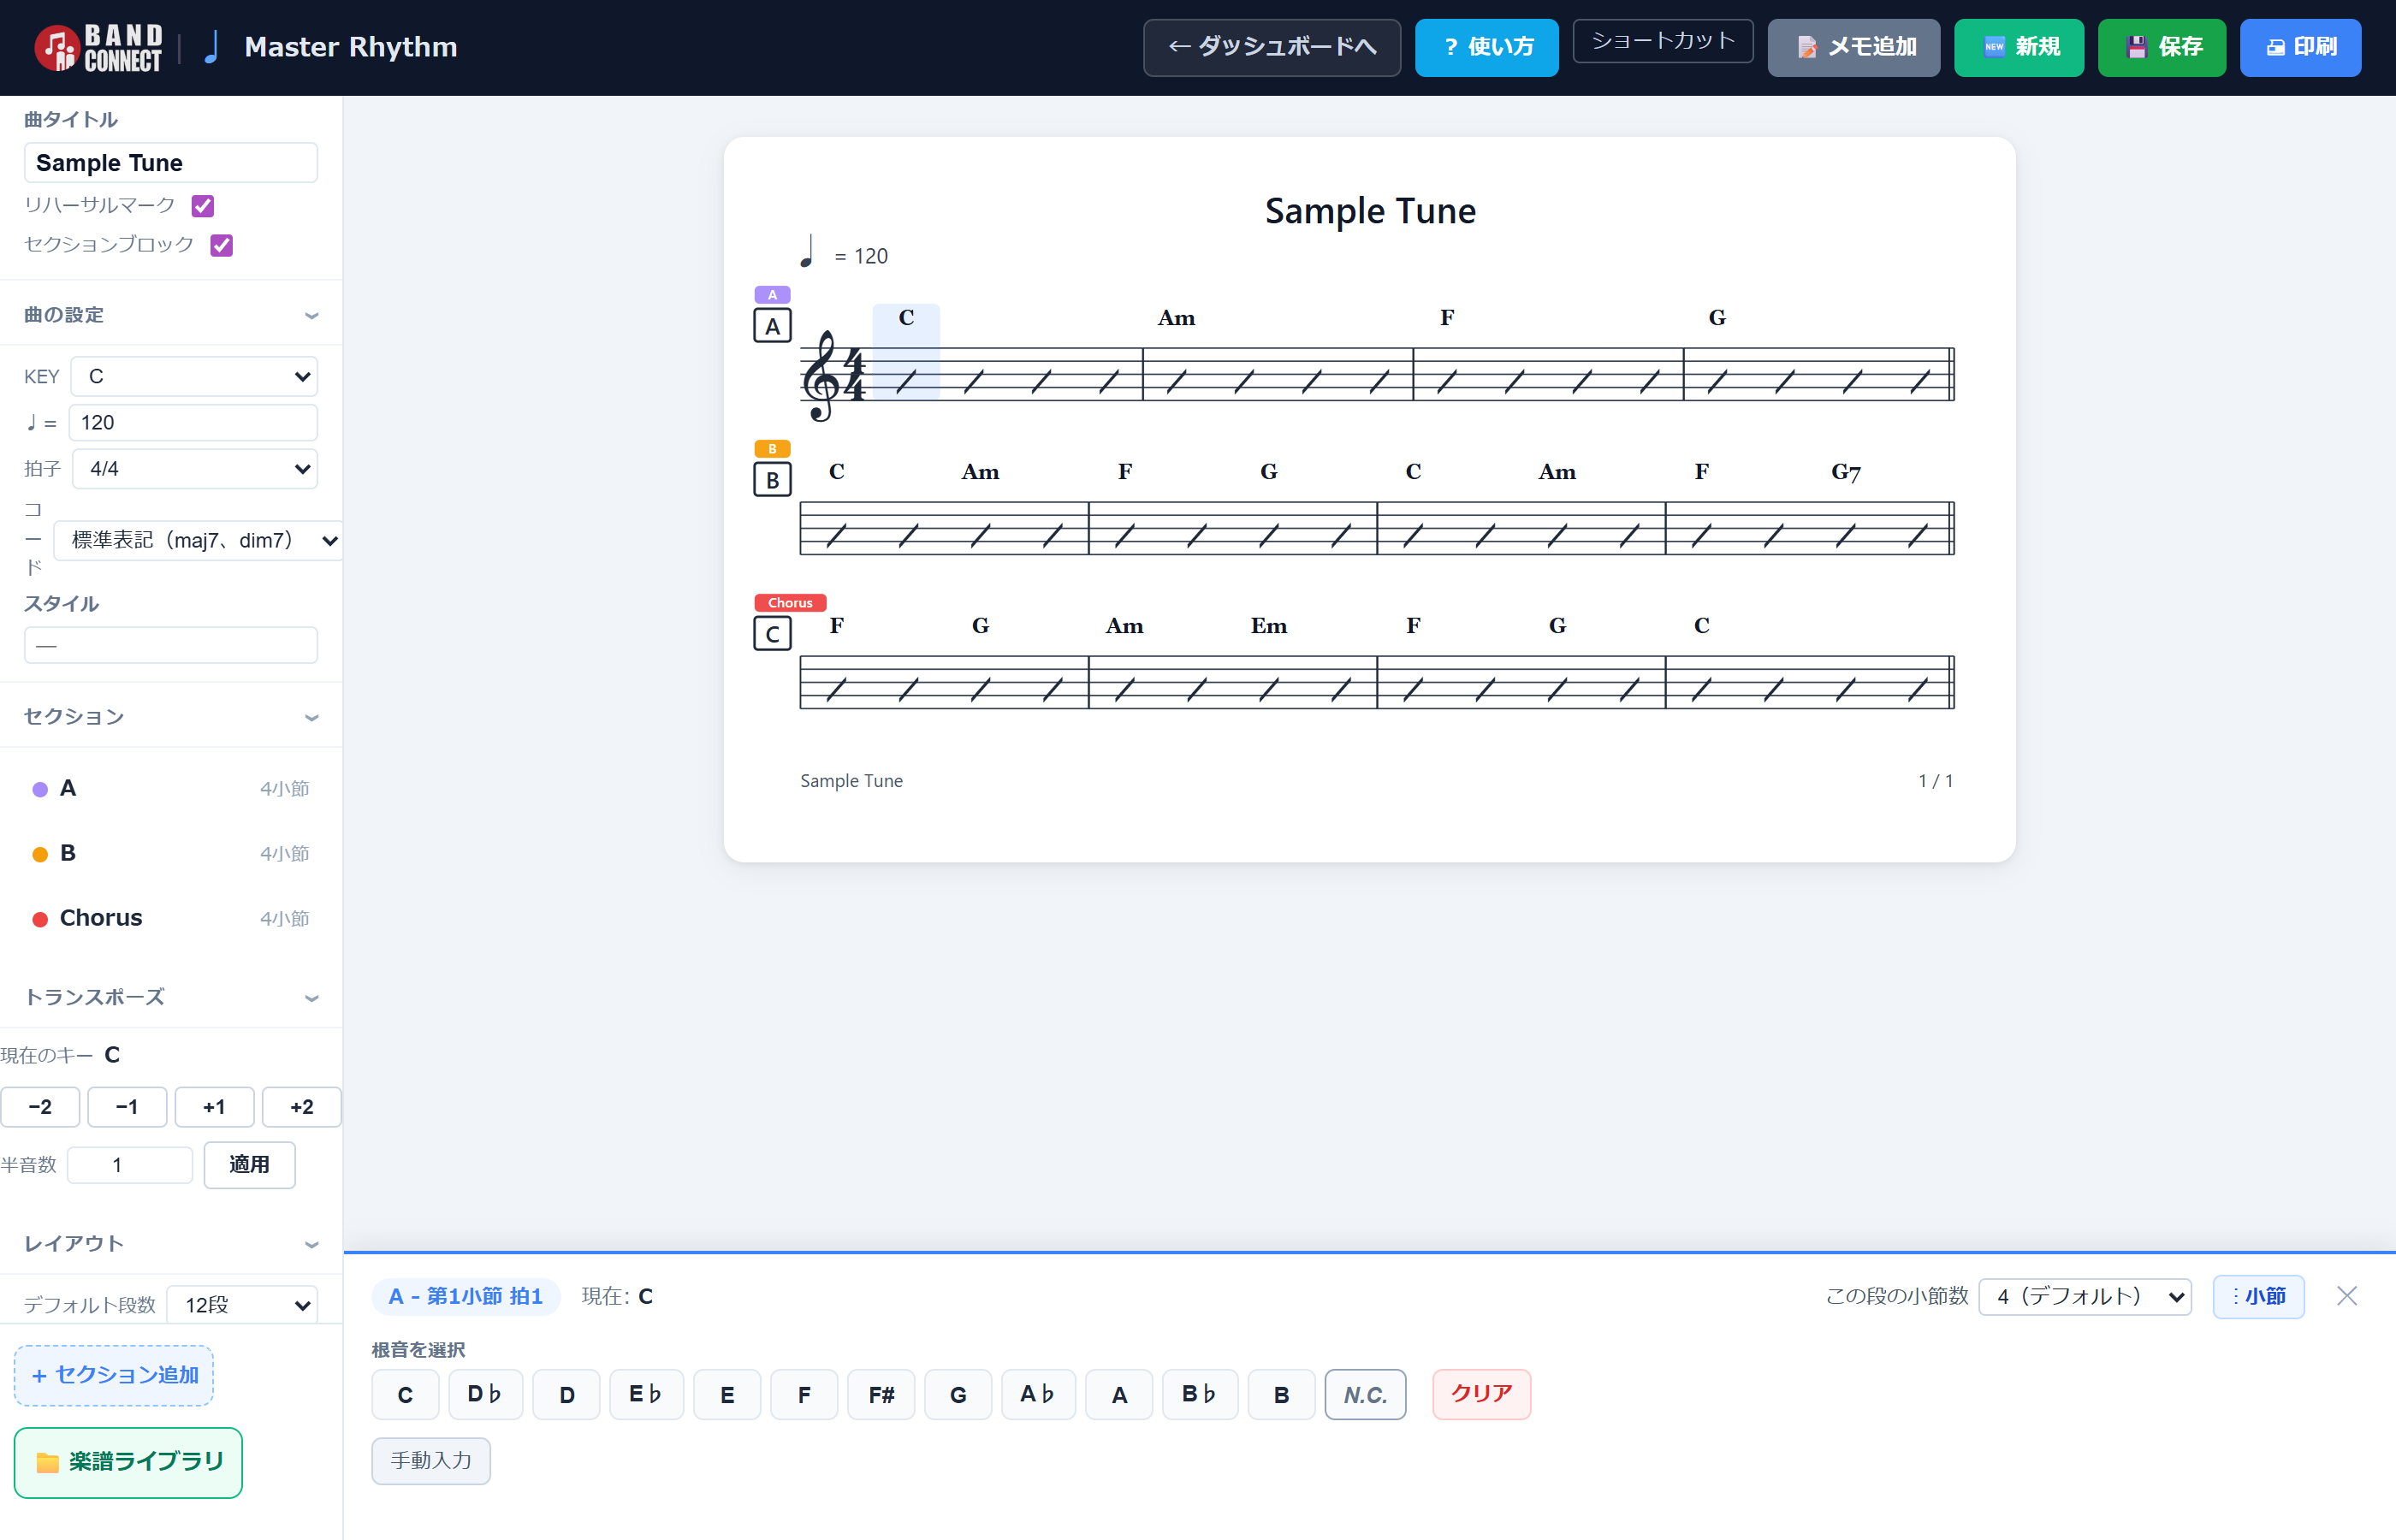Click the G7 chord in section B
2396x1540 pixels.
pos(1846,472)
